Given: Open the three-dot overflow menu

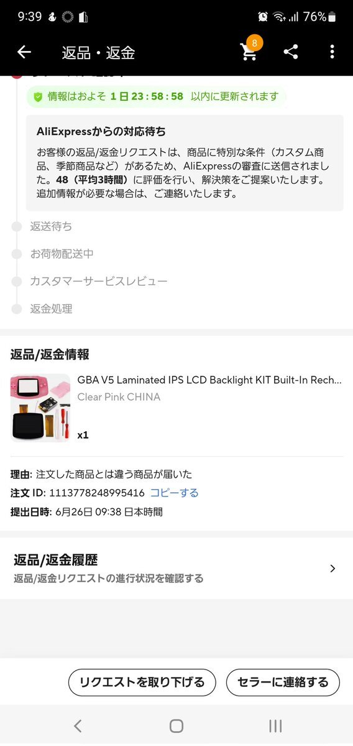Looking at the screenshot, I should tap(332, 52).
